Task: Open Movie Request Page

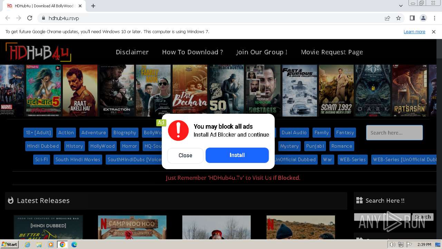Action: (x=332, y=52)
